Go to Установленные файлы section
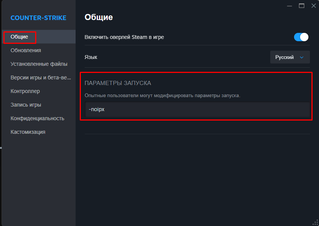The image size is (319, 226). 39,64
